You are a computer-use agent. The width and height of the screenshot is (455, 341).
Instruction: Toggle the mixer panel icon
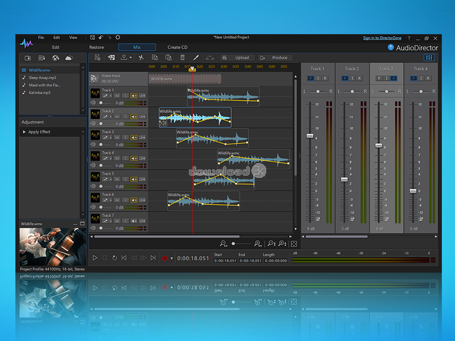[429, 58]
